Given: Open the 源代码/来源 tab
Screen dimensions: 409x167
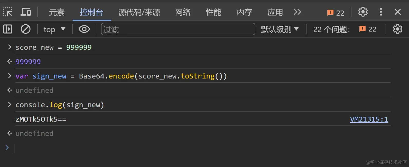Looking at the screenshot, I should pyautogui.click(x=139, y=12).
